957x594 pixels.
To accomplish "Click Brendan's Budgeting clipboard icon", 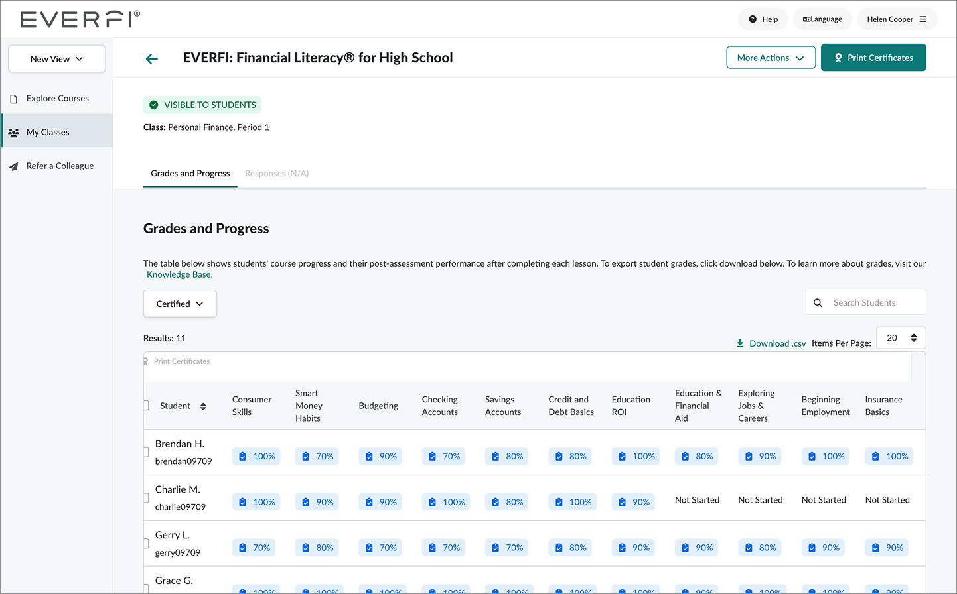I will tap(370, 457).
